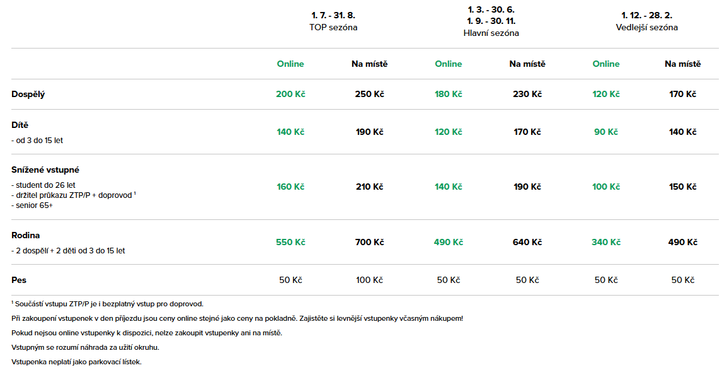Click the 200 Kč adult online price
The width and height of the screenshot is (722, 375).
290,94
